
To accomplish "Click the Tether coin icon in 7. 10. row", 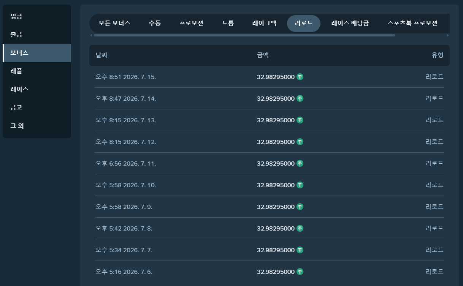I will 300,185.
